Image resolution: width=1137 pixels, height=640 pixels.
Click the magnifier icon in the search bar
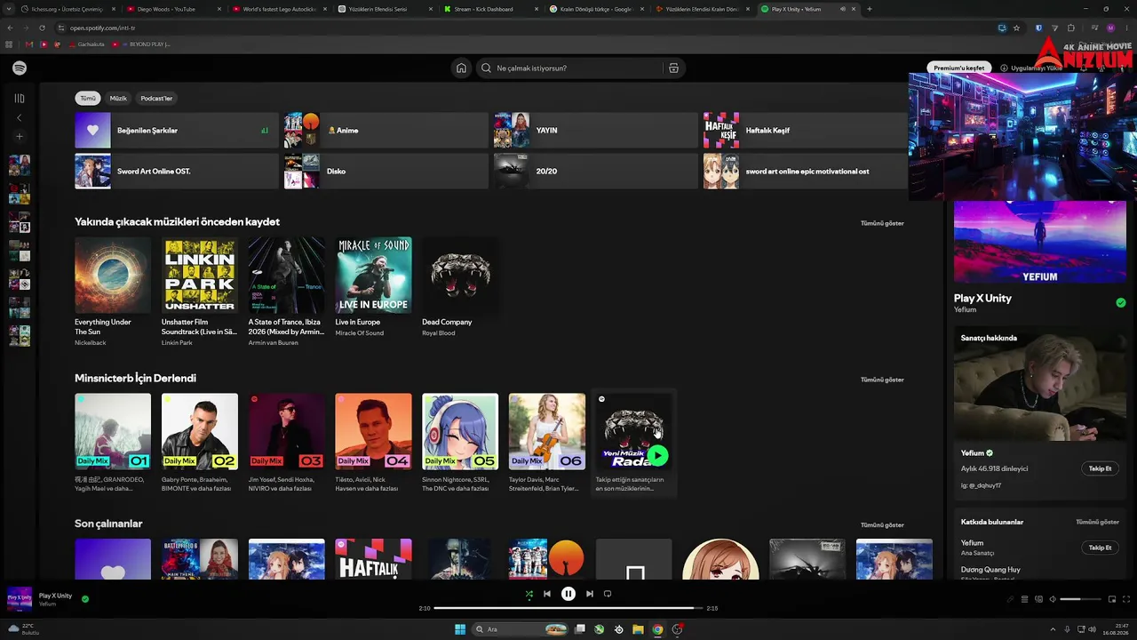point(486,68)
